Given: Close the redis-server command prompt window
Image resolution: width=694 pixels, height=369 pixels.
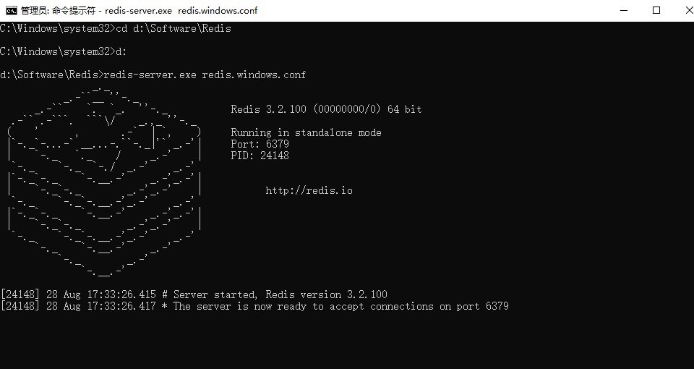Looking at the screenshot, I should click(x=687, y=10).
